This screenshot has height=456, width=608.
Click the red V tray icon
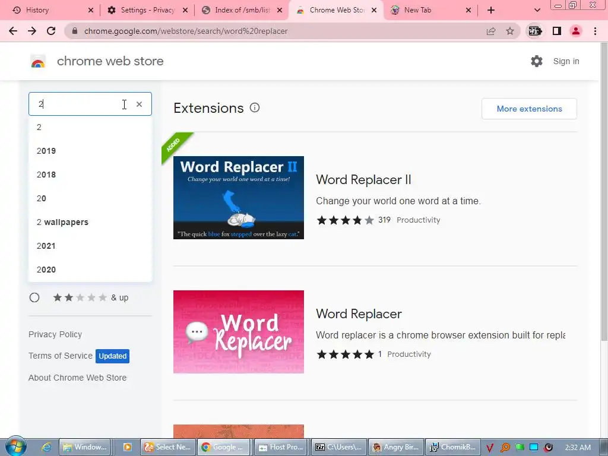point(490,448)
